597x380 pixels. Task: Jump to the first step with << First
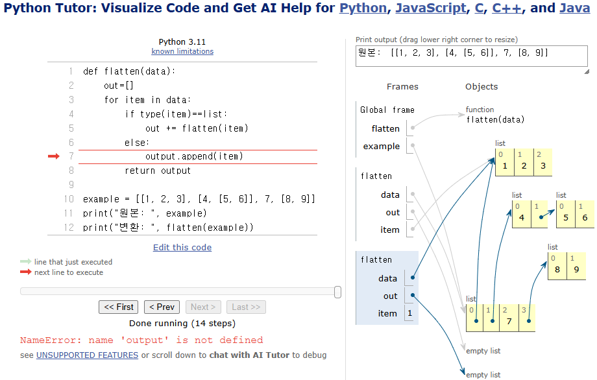(x=118, y=307)
